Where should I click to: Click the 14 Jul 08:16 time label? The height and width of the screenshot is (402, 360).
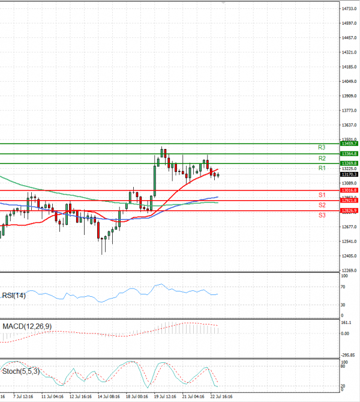109,397
